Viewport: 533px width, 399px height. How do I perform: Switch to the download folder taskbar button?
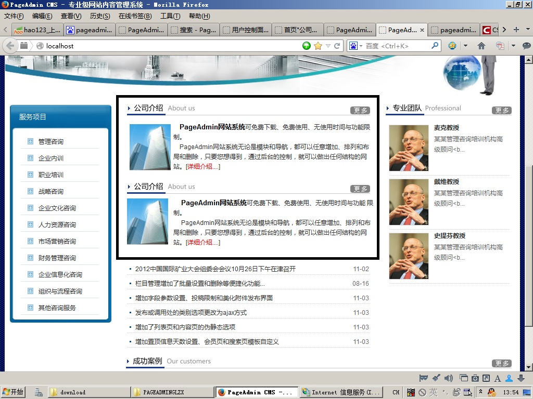88,392
